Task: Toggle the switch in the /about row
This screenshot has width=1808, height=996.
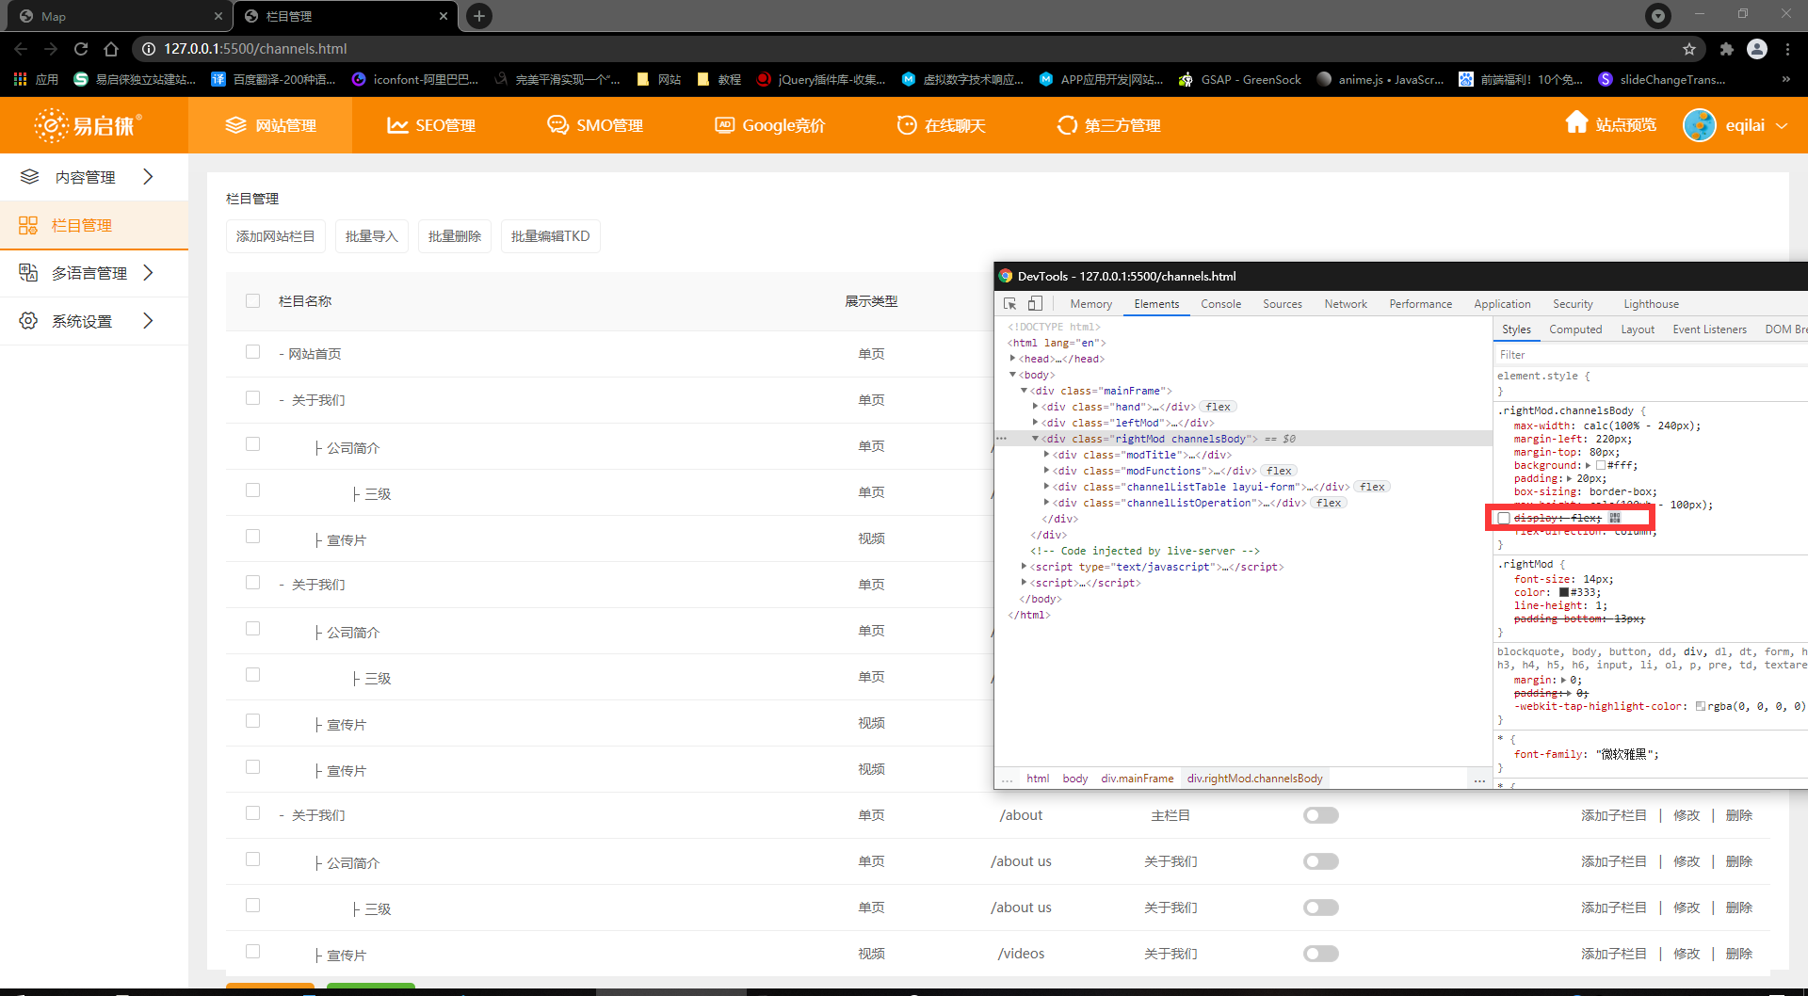Action: 1321,815
